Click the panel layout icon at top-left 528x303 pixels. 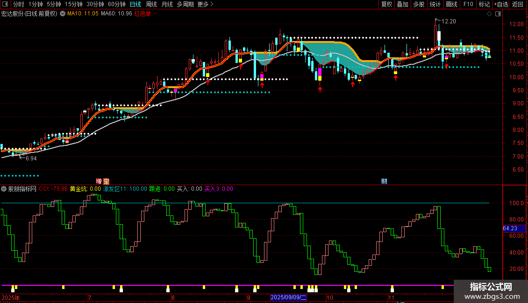click(x=5, y=4)
